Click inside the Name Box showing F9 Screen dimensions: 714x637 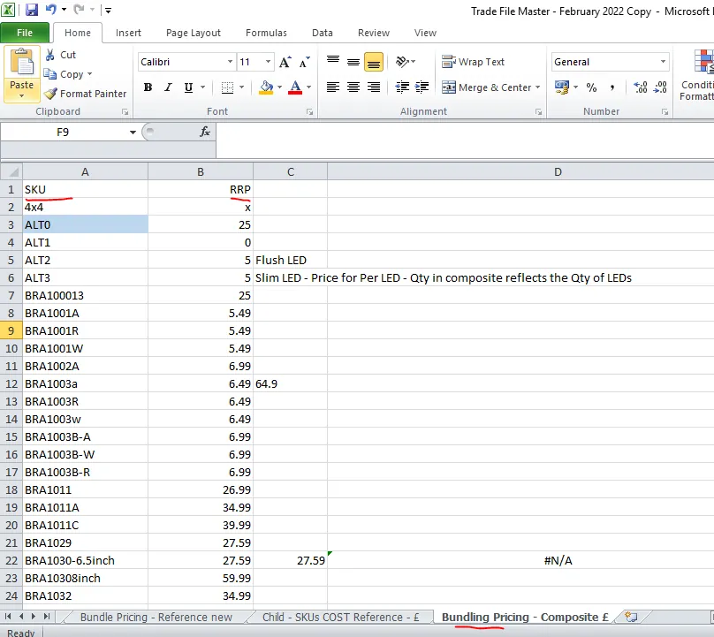tap(63, 132)
